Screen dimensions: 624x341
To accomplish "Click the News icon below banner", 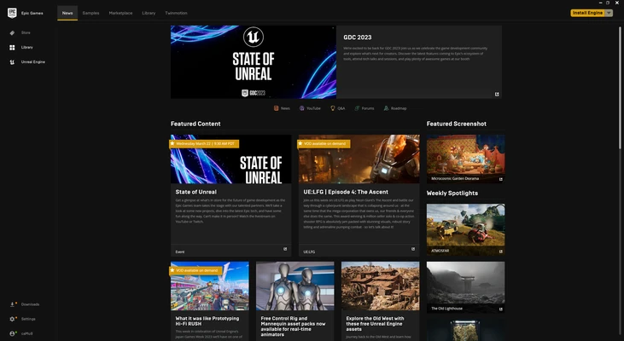I will click(277, 108).
